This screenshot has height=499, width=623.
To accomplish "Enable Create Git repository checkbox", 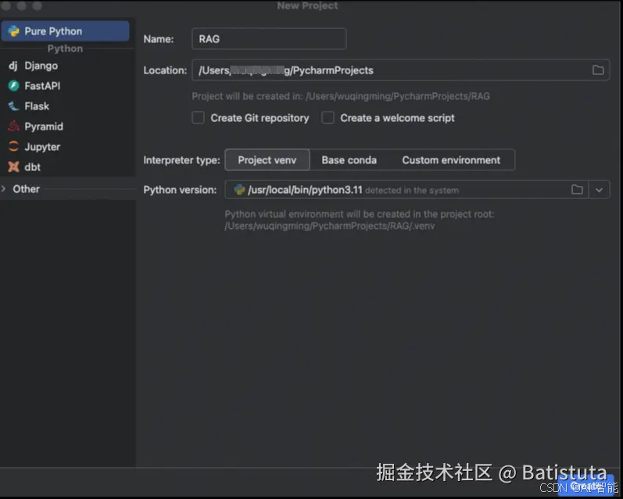I will pyautogui.click(x=199, y=118).
